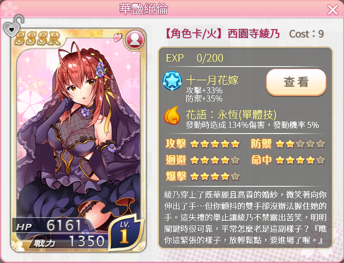The width and height of the screenshot is (344, 263).
Task: Click the EXP 0/200 progress text
Action: tap(195, 58)
